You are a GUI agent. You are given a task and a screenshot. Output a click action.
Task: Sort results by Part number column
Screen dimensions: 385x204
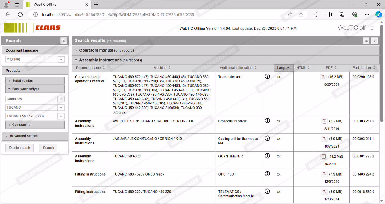click(364, 68)
